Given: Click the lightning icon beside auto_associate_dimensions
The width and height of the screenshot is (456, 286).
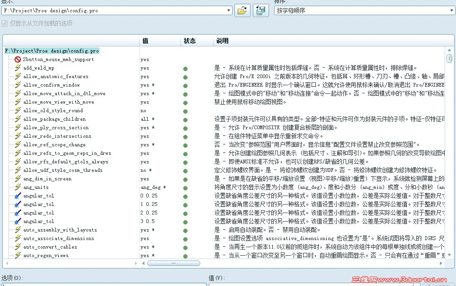Looking at the screenshot, I should (x=18, y=238).
